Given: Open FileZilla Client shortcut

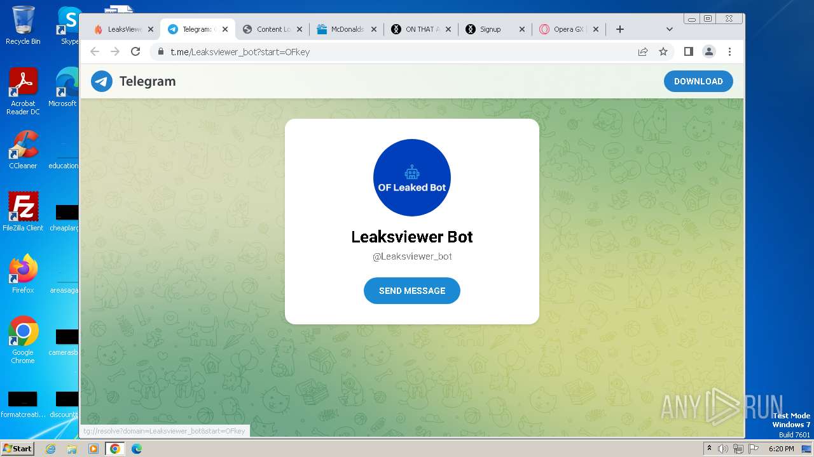Looking at the screenshot, I should tap(23, 211).
